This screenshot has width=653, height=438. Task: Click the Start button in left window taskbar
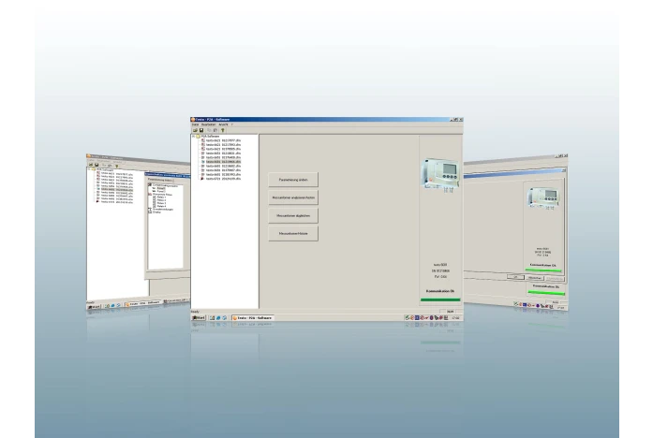pos(94,307)
